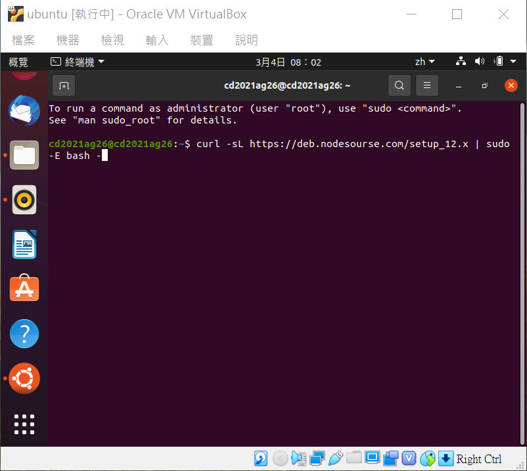Open the 機器 menu
The image size is (527, 471).
[68, 40]
